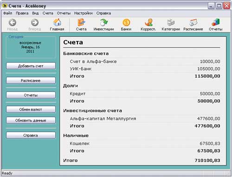Screen dimensions: 232x177
Task: Click the 105000,00 balance value
Action: (209, 69)
